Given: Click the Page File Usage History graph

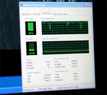Looking at the screenshot, I should tap(66, 47).
